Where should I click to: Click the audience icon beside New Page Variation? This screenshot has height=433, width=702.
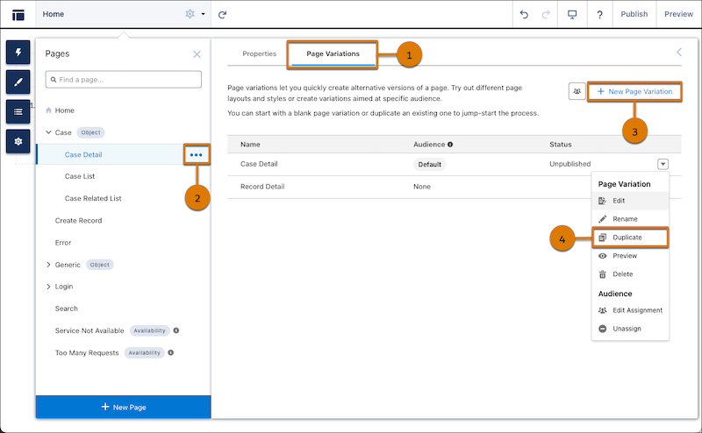pyautogui.click(x=577, y=91)
